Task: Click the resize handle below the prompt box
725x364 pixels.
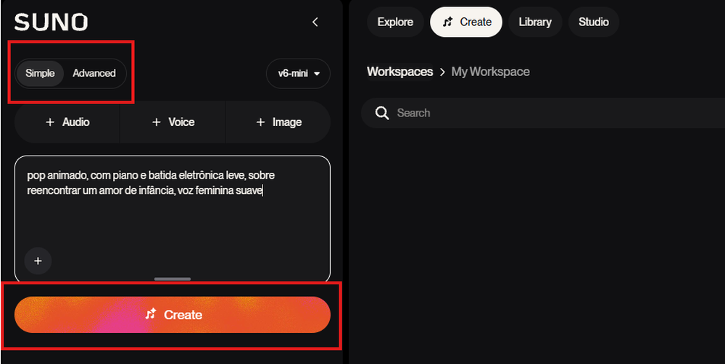Action: [173, 279]
